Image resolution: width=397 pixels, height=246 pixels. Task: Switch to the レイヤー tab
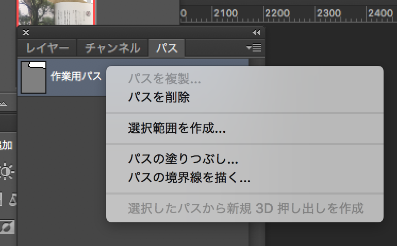click(47, 48)
